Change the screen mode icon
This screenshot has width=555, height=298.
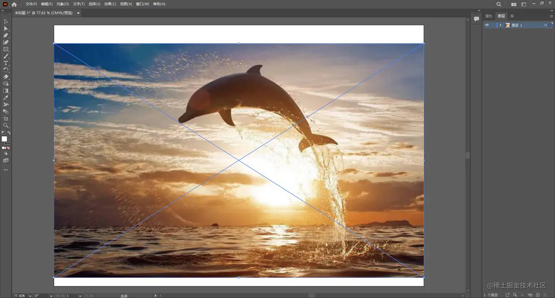coord(6,161)
